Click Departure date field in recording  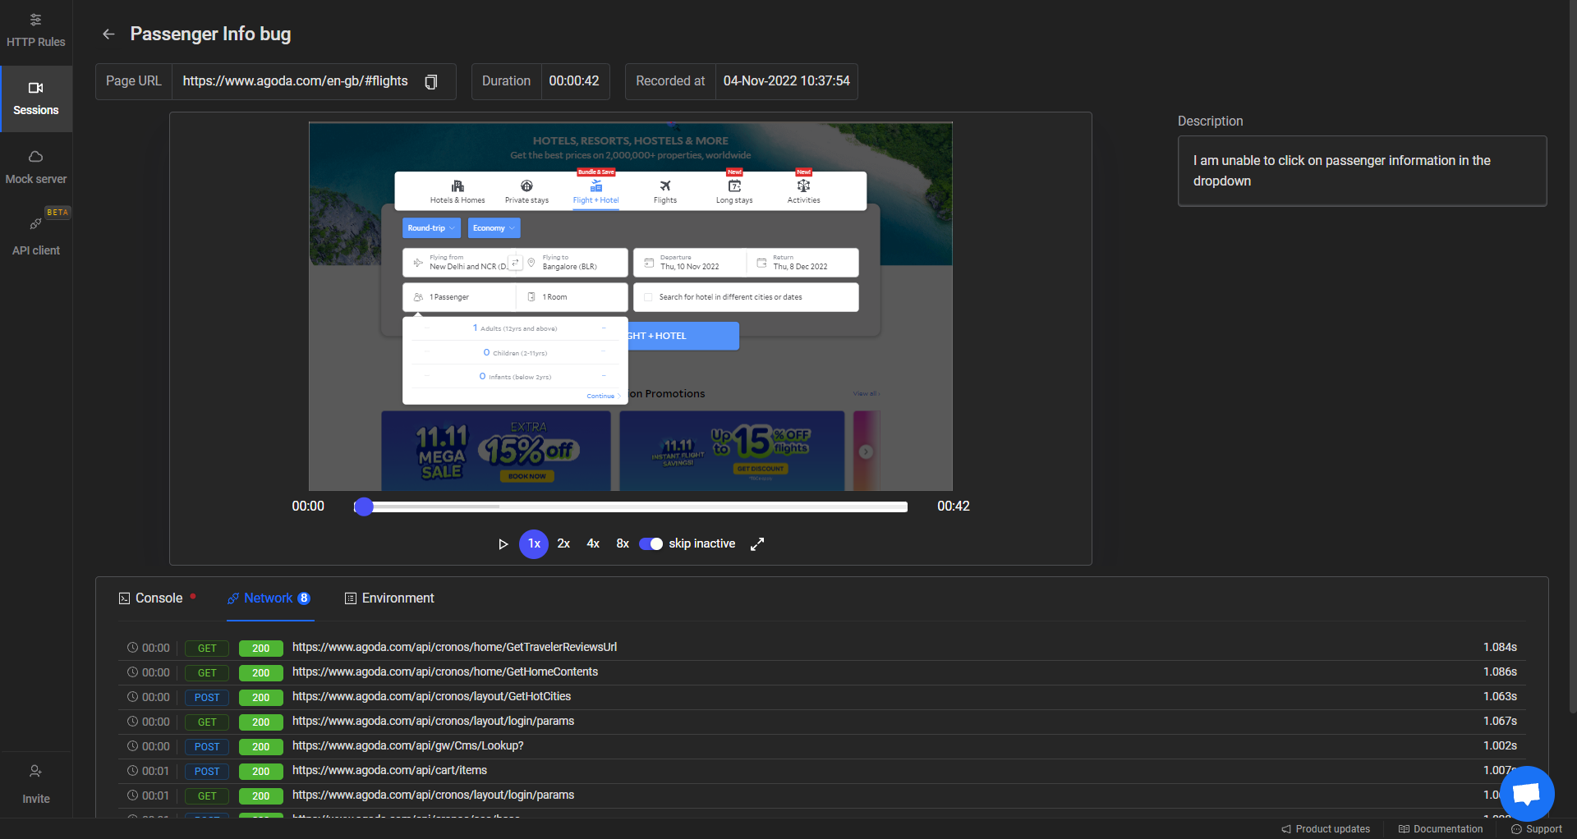click(x=689, y=263)
